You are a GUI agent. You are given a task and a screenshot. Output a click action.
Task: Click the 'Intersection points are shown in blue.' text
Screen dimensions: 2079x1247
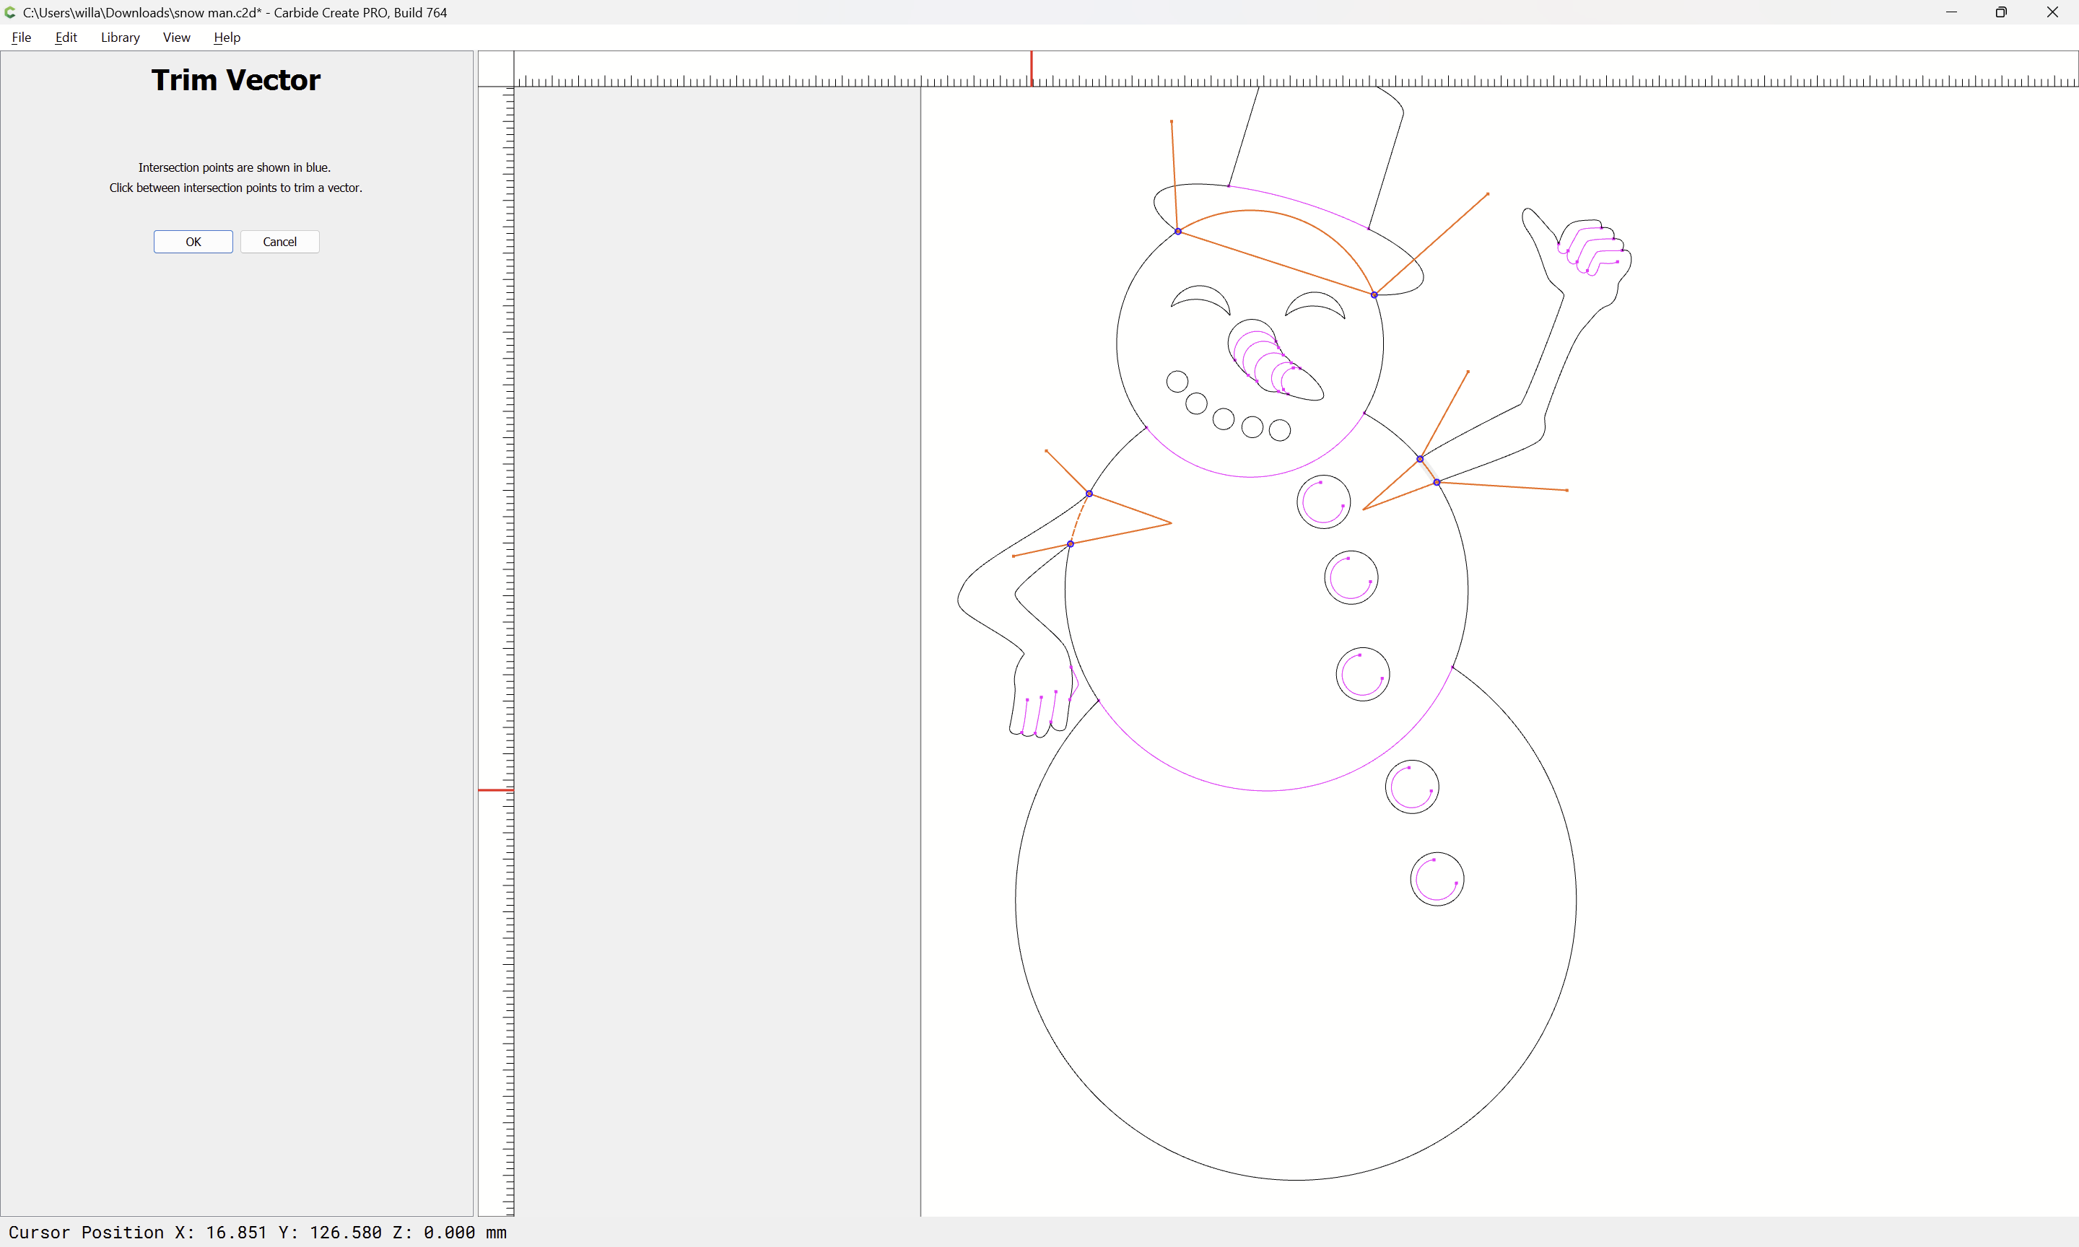235,167
